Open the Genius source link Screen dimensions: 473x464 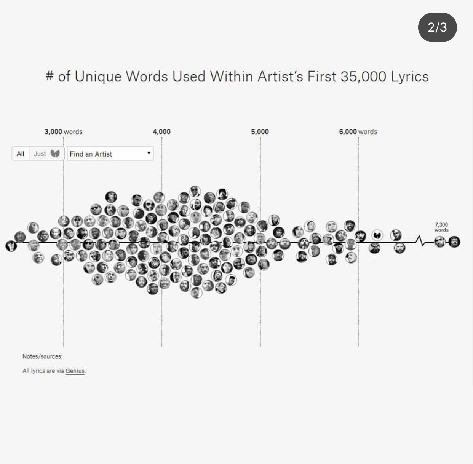75,371
